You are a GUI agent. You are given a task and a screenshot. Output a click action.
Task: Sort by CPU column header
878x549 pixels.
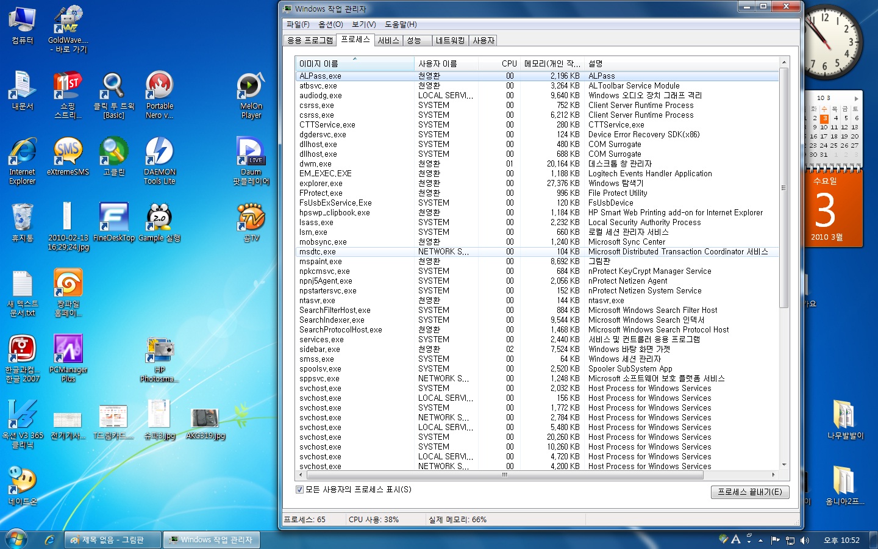(x=499, y=63)
